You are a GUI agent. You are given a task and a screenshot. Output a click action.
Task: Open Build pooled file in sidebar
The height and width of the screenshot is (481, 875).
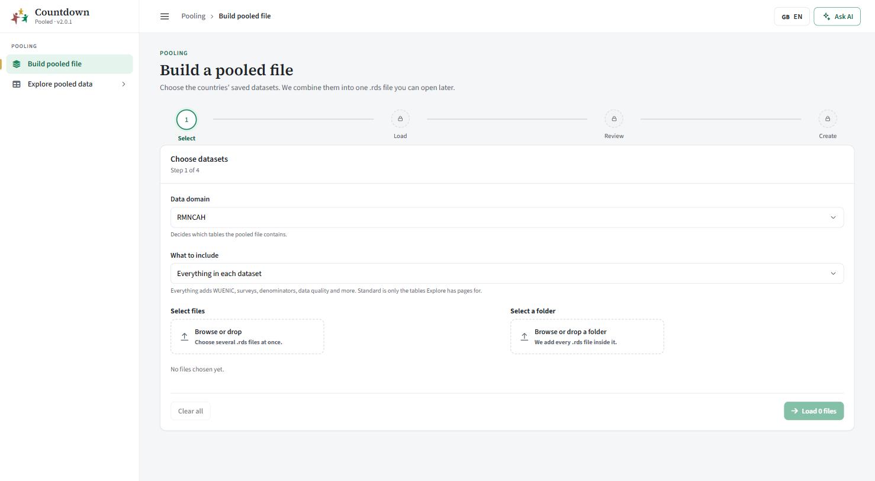pyautogui.click(x=69, y=64)
